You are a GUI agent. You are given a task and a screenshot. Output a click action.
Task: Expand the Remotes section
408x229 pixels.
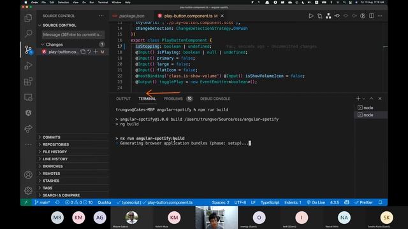point(51,174)
